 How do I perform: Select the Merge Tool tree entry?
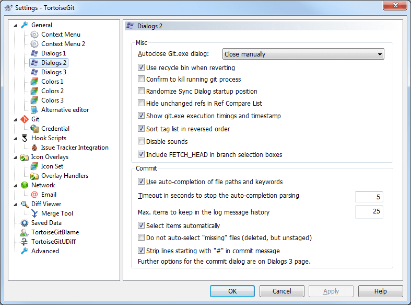click(x=57, y=213)
